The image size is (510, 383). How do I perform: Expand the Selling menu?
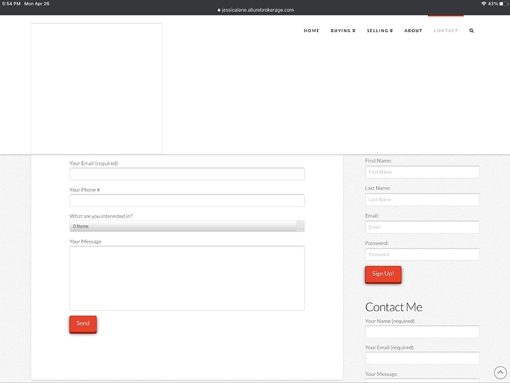380,31
